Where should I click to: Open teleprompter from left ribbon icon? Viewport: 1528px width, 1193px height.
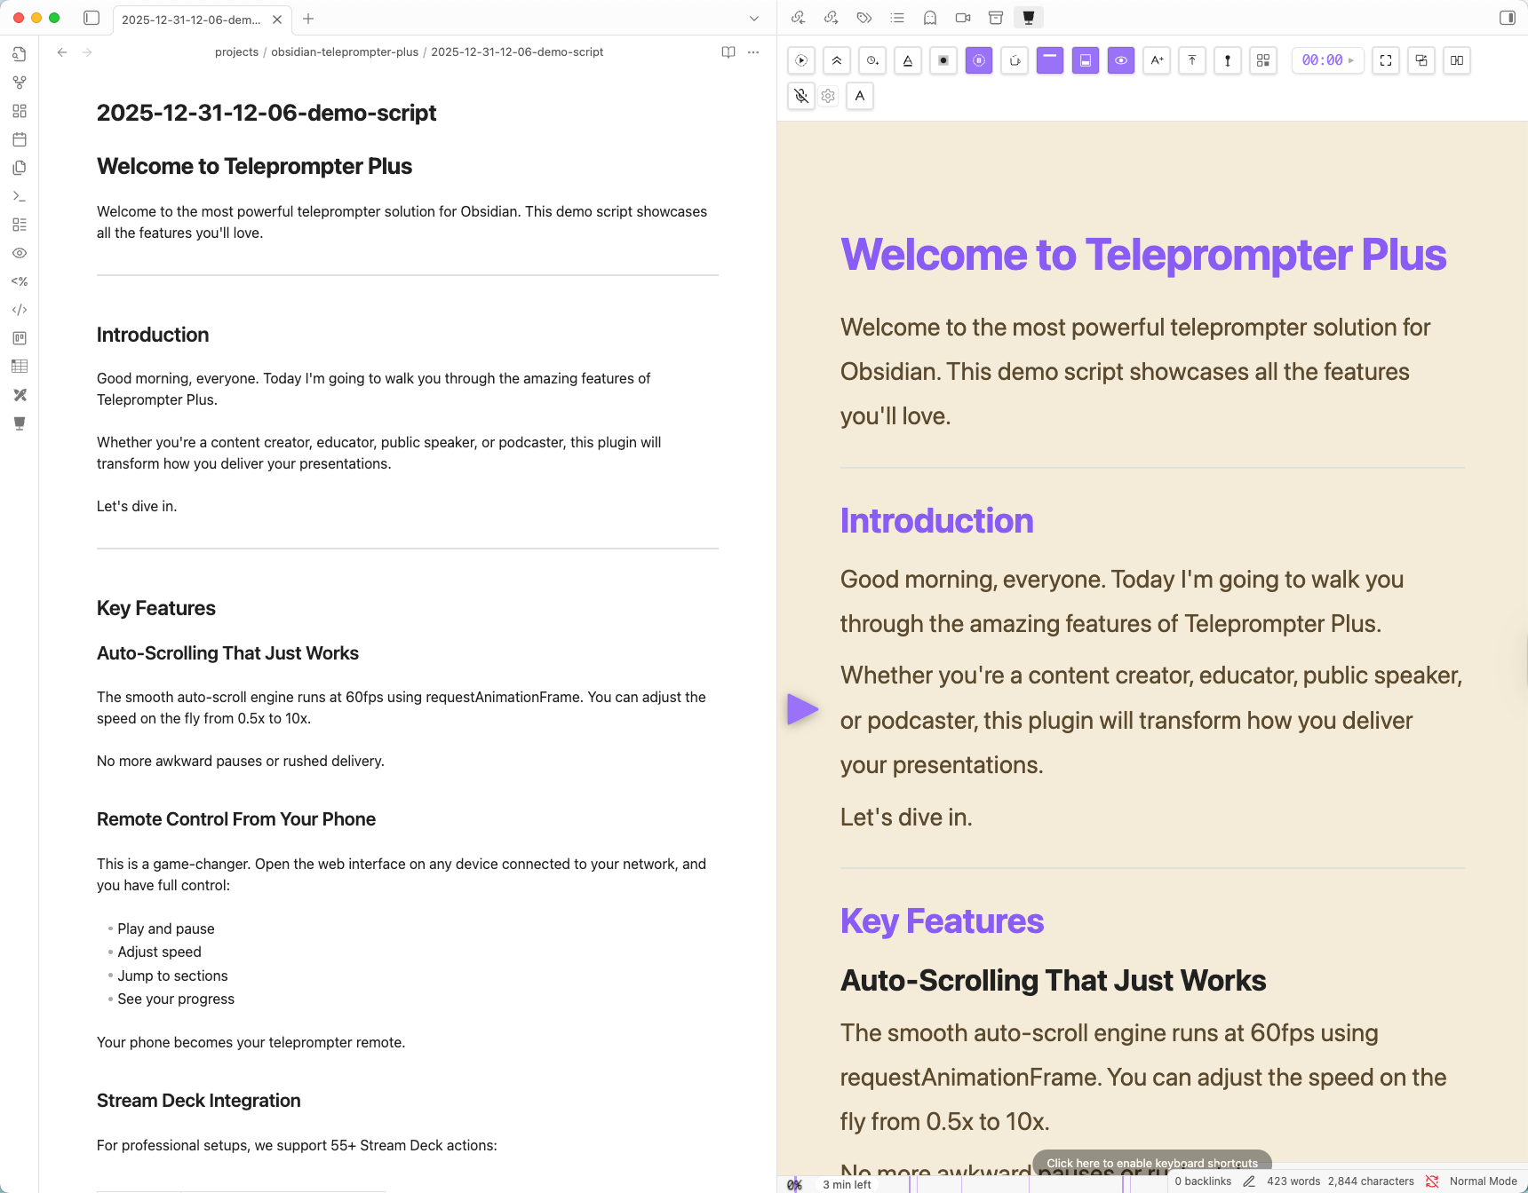(x=20, y=423)
